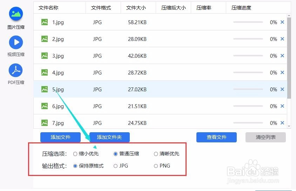Image resolution: width=296 pixels, height=191 pixels.
Task: Click the 0% progress value of 3.jpg
Action: [273, 56]
